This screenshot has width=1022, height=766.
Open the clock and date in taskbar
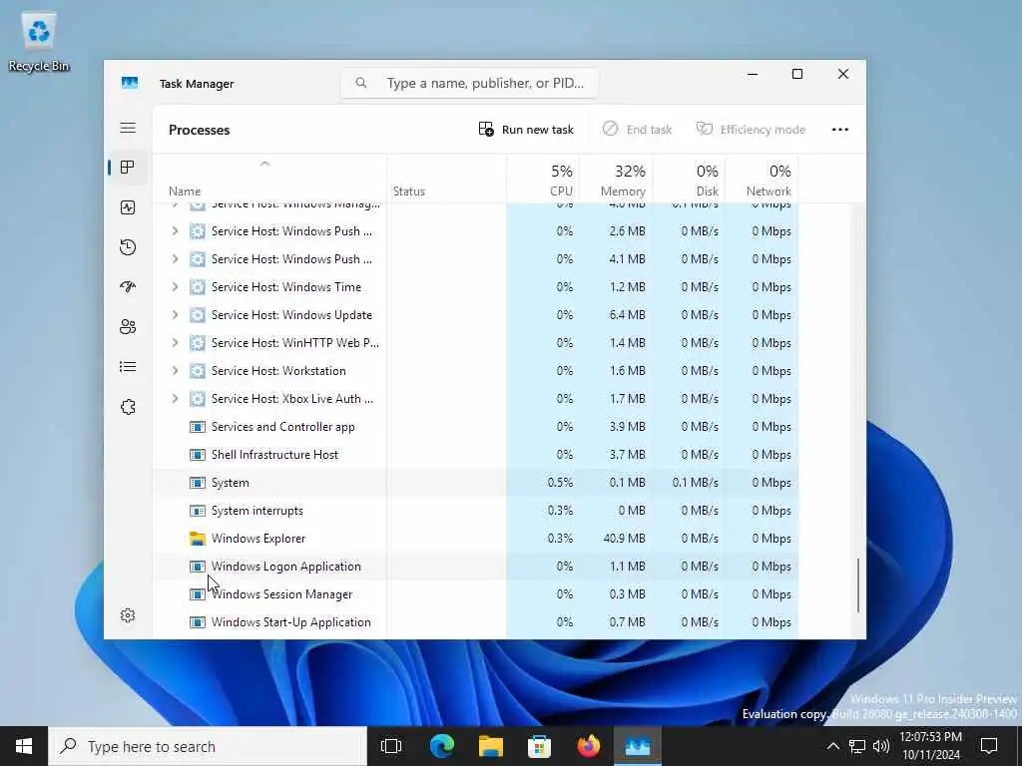pos(931,746)
